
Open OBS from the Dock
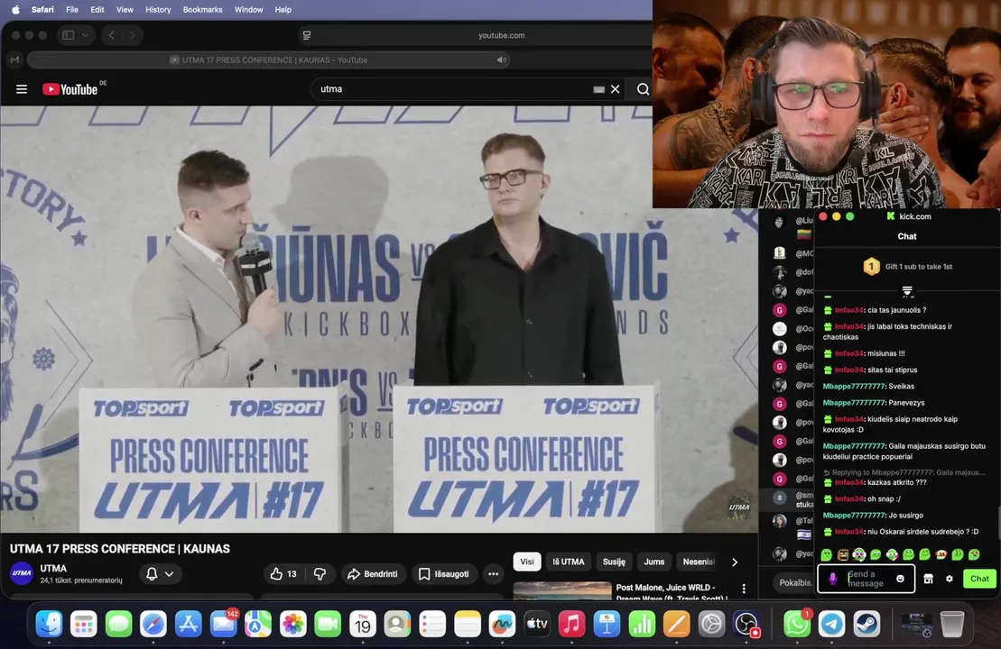click(x=746, y=624)
